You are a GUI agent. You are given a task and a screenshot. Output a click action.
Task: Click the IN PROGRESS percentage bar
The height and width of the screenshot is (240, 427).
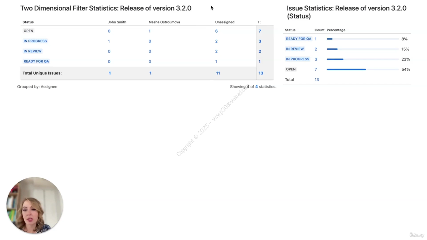(363, 59)
